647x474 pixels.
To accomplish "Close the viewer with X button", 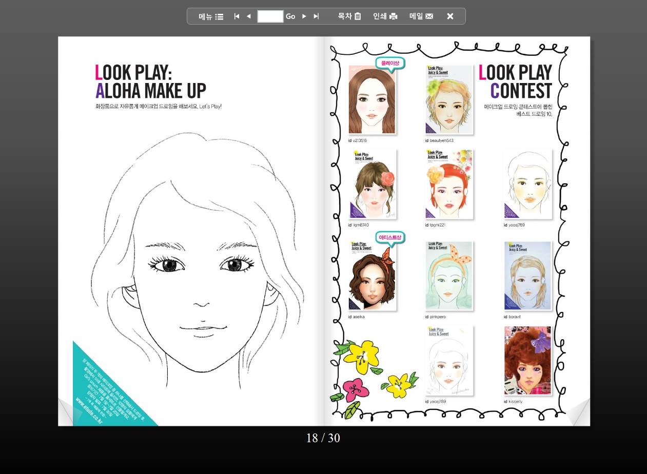I will [450, 16].
